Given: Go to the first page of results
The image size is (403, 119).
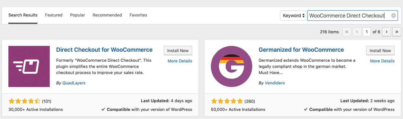Looking at the screenshot, I should point(347,32).
